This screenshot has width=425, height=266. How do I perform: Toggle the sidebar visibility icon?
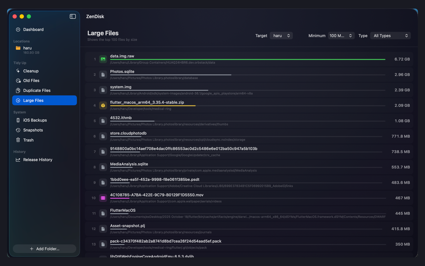point(73,17)
